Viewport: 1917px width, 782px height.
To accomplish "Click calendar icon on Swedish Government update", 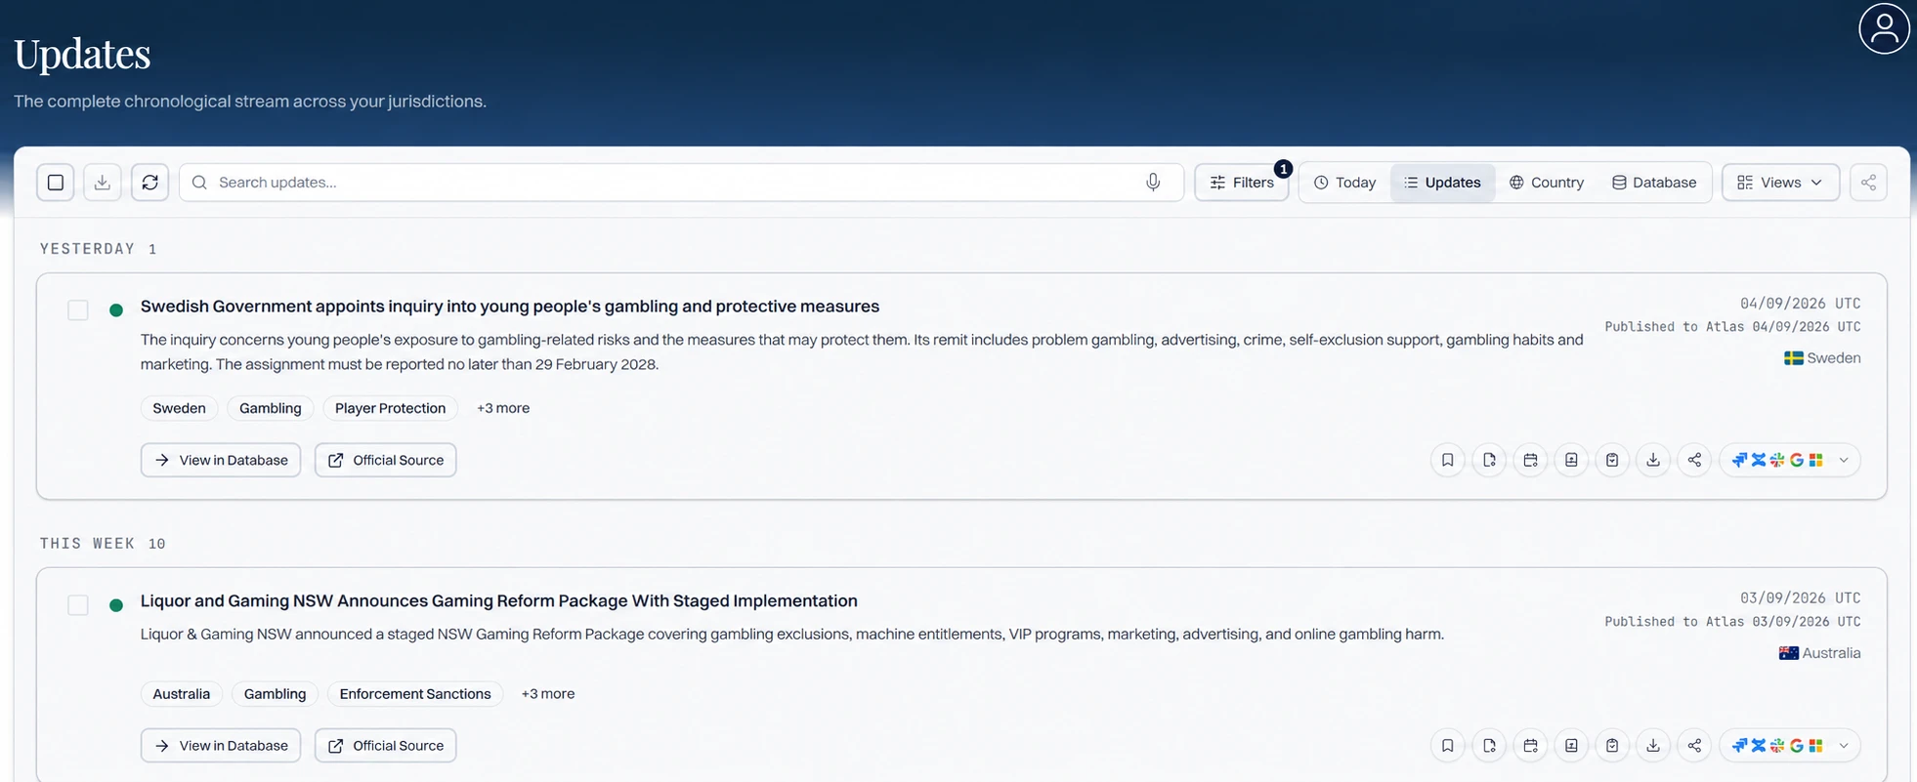I will [x=1530, y=460].
